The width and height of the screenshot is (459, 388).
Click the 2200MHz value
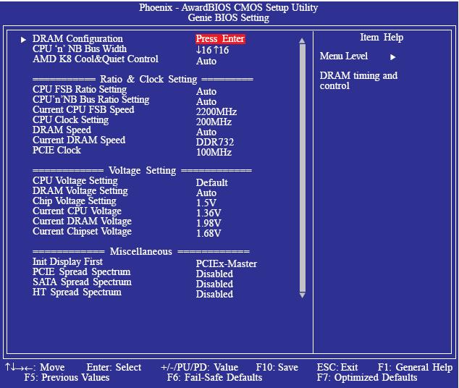[x=216, y=111]
